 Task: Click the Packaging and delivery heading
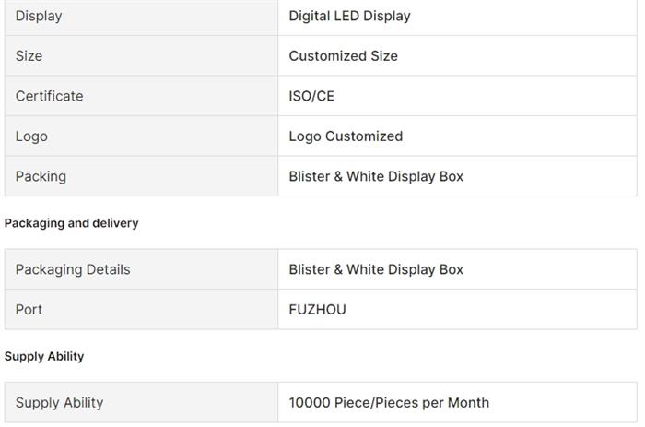72,223
